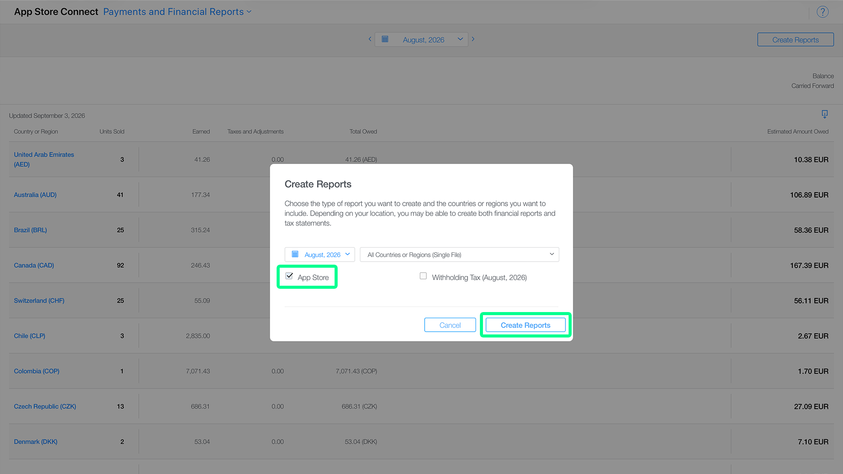
Task: Go to previous month arrow
Action: (x=370, y=39)
